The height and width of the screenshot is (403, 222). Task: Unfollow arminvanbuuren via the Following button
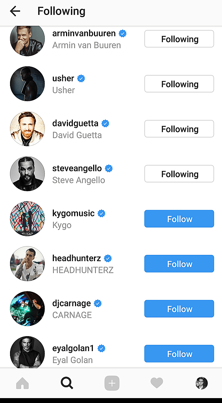(179, 39)
